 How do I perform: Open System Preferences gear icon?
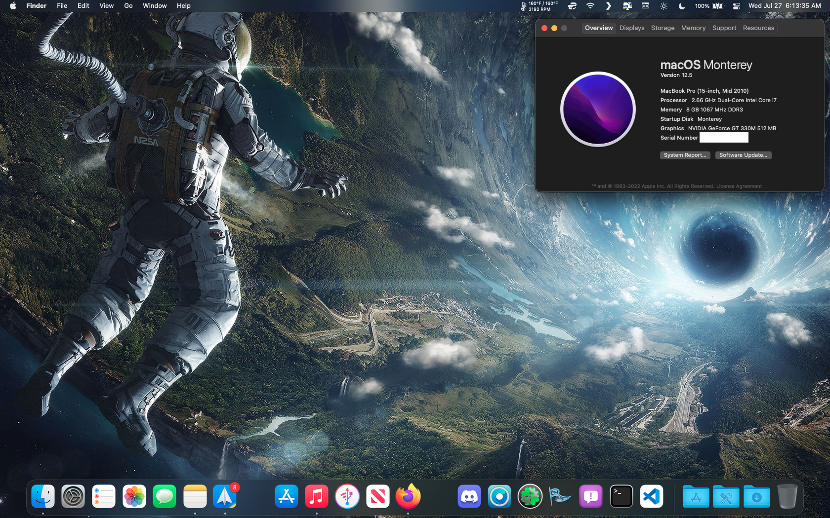point(73,496)
